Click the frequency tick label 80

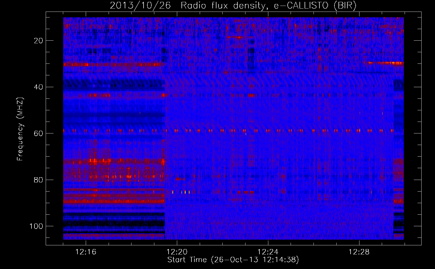tap(39, 180)
